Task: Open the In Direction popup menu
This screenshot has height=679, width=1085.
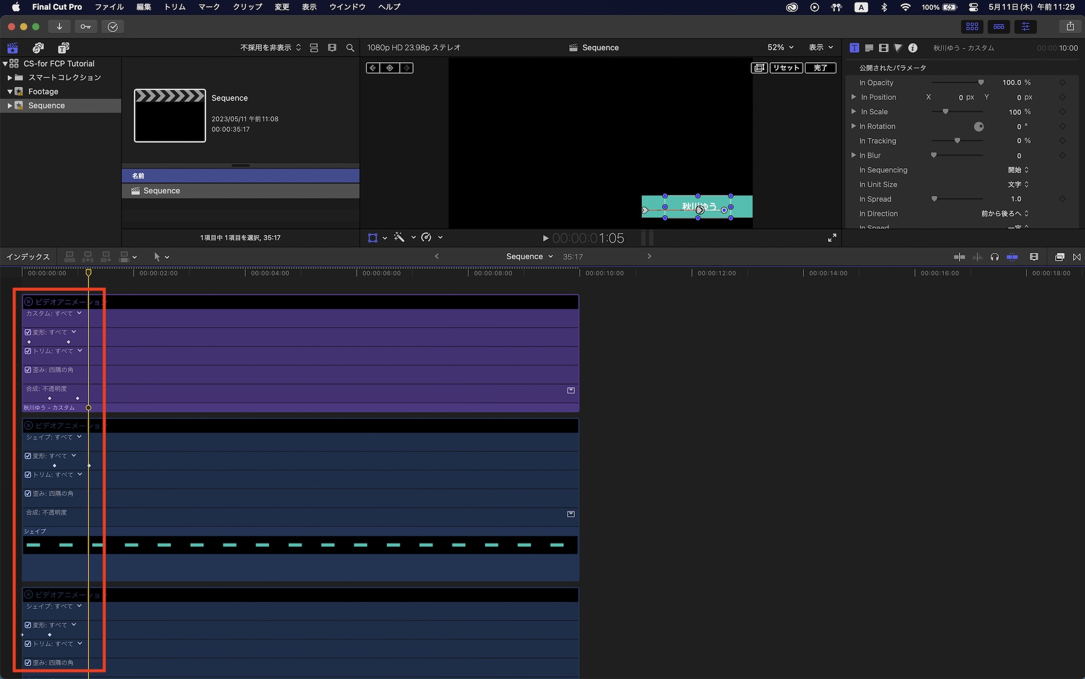Action: (x=1004, y=214)
